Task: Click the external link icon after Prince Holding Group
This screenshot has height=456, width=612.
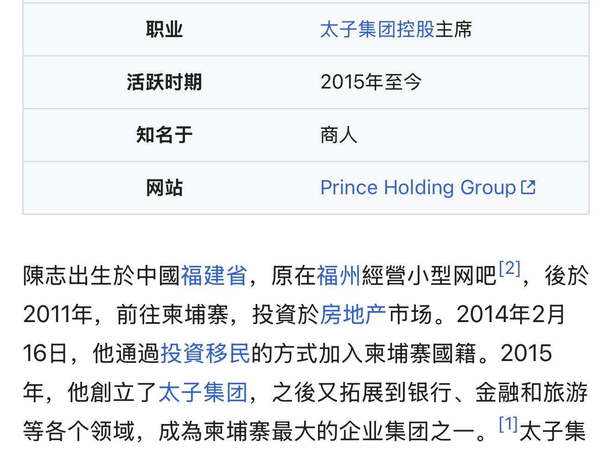Action: [x=529, y=187]
